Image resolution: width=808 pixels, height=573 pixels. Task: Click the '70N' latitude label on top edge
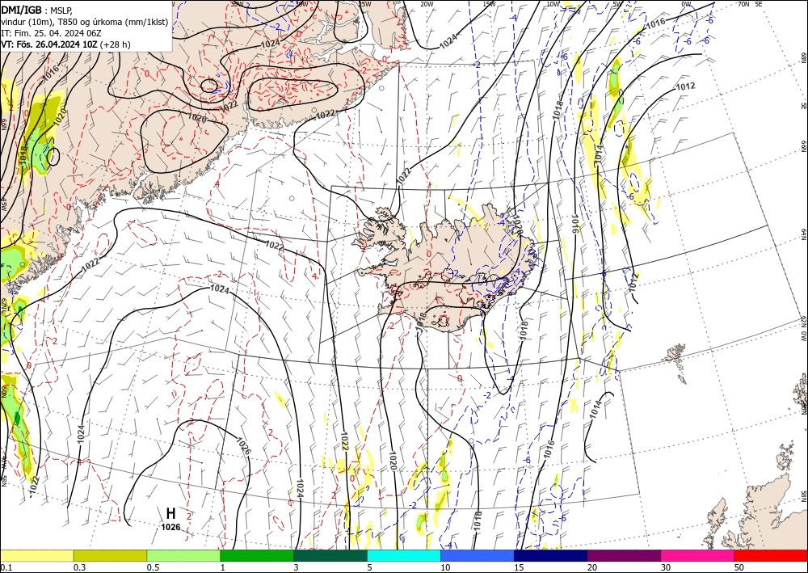coord(743,4)
